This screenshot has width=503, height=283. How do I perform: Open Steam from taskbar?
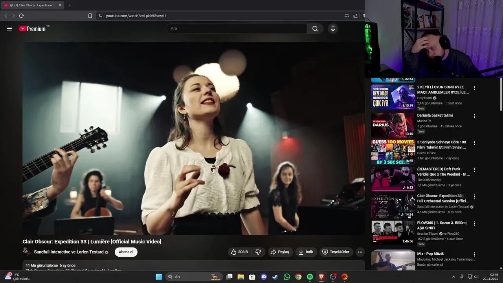coord(275,277)
